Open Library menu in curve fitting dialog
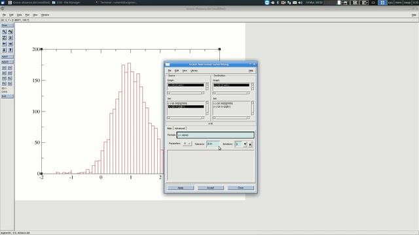 [x=194, y=70]
